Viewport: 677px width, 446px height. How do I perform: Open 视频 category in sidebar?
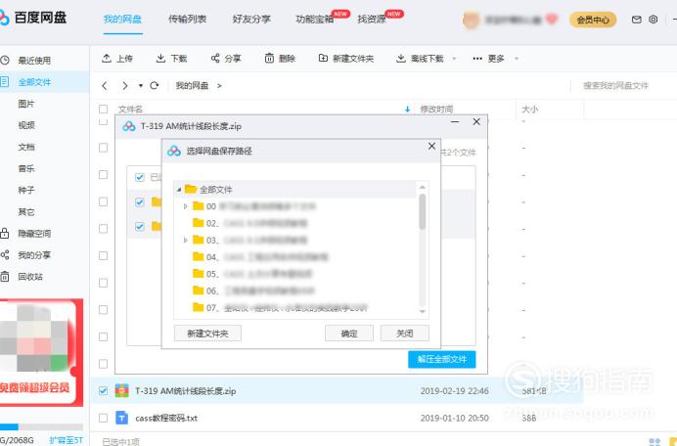(x=26, y=125)
